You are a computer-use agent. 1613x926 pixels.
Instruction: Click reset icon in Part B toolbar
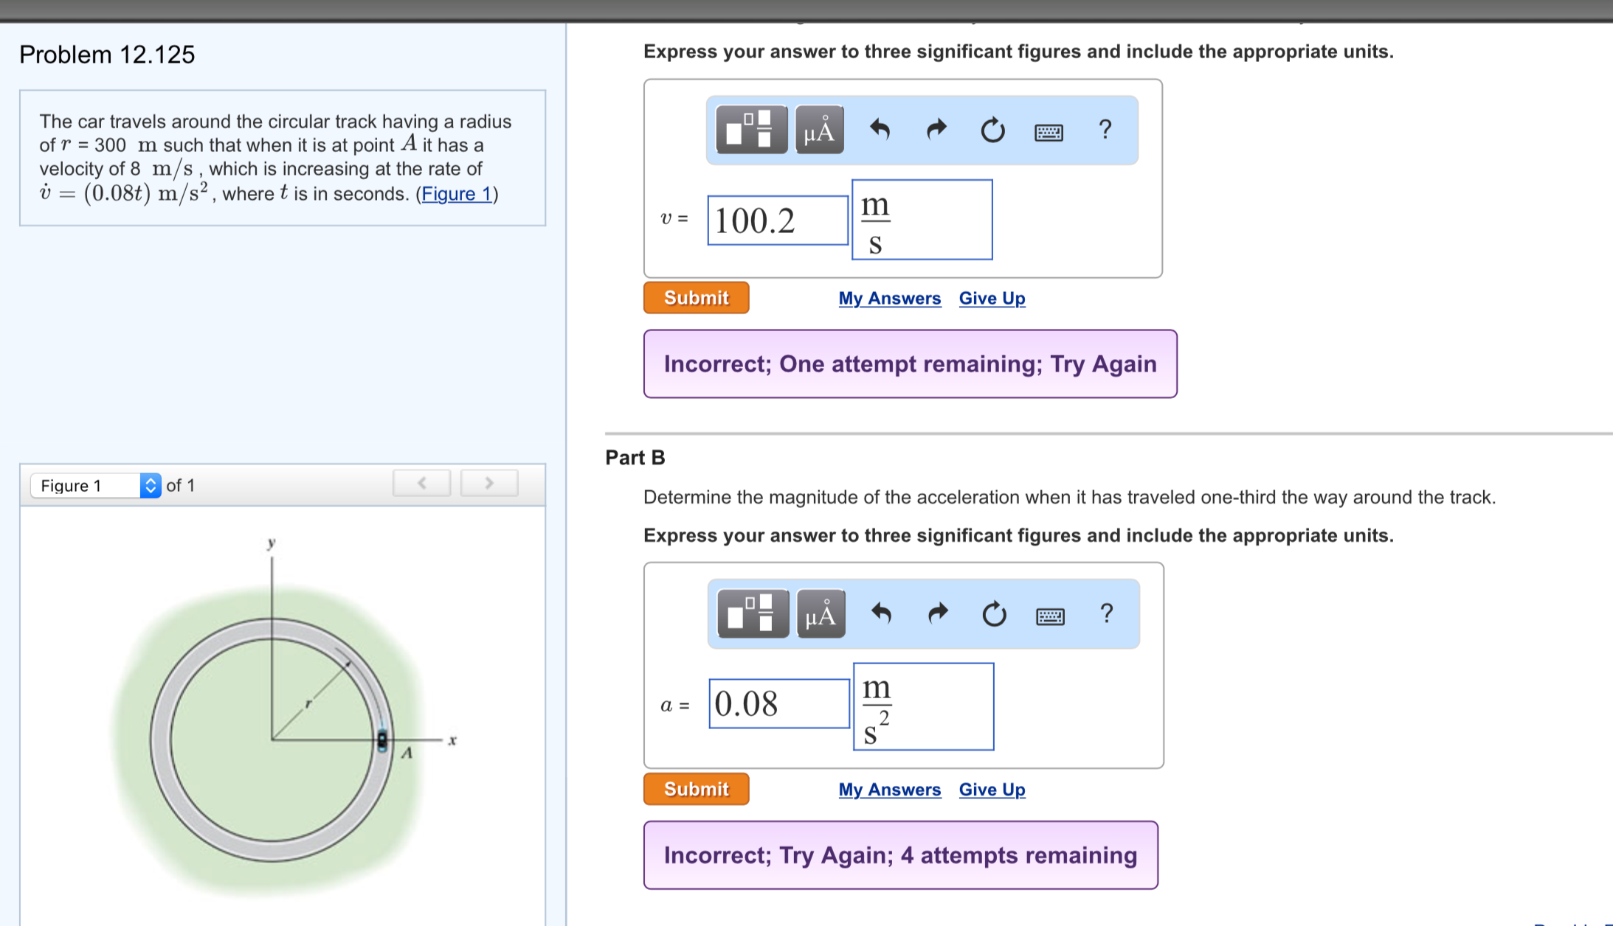coord(994,613)
